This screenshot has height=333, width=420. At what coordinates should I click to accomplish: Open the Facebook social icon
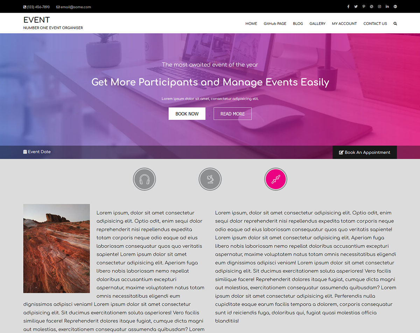348,7
